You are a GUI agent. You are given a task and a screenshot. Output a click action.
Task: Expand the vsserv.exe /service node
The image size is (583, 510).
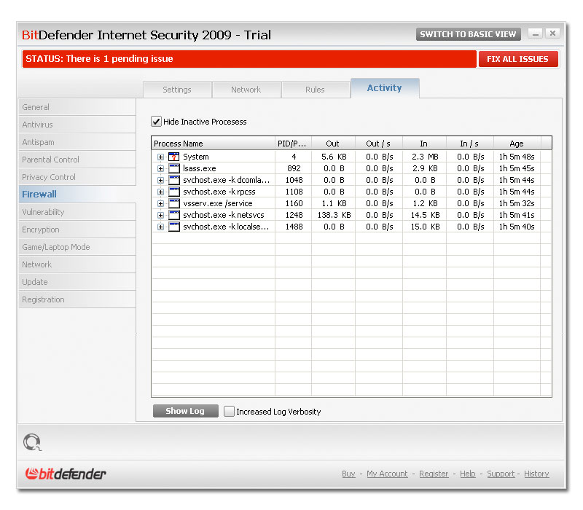(160, 203)
